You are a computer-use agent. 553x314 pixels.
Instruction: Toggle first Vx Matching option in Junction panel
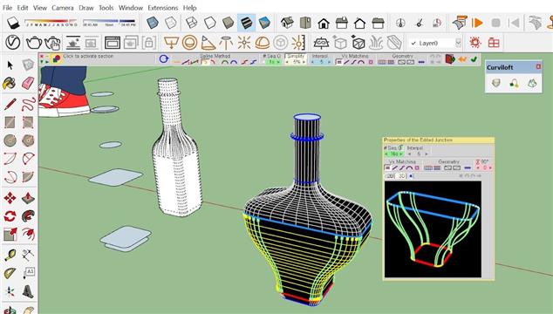(387, 168)
